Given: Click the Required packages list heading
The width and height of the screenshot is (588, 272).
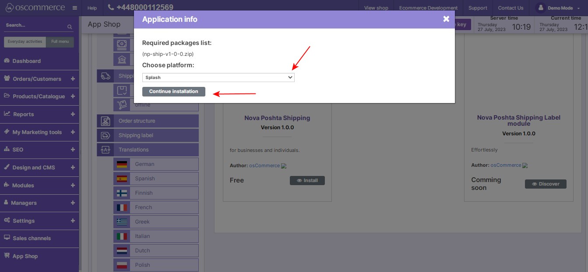Looking at the screenshot, I should [x=177, y=43].
